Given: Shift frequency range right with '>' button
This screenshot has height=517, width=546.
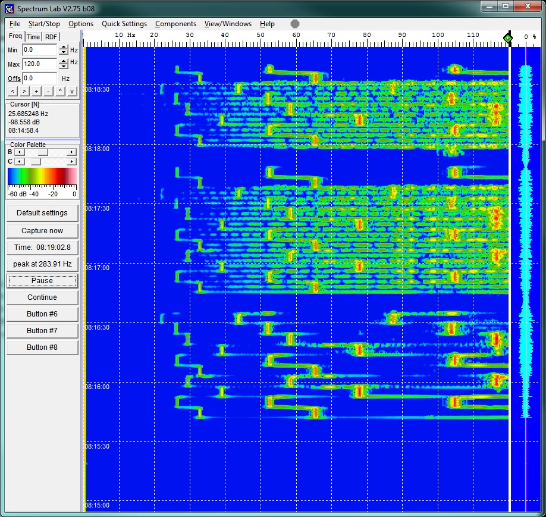Looking at the screenshot, I should pos(24,91).
